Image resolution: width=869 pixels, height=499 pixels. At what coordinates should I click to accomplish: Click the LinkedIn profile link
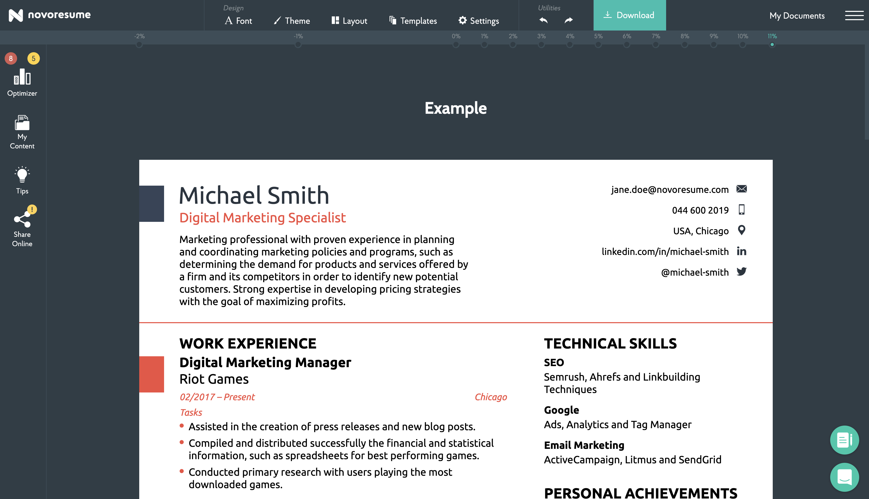coord(664,251)
